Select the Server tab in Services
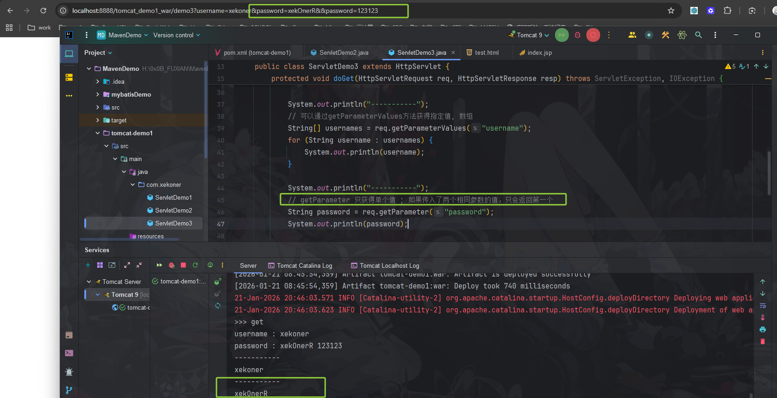 [248, 265]
